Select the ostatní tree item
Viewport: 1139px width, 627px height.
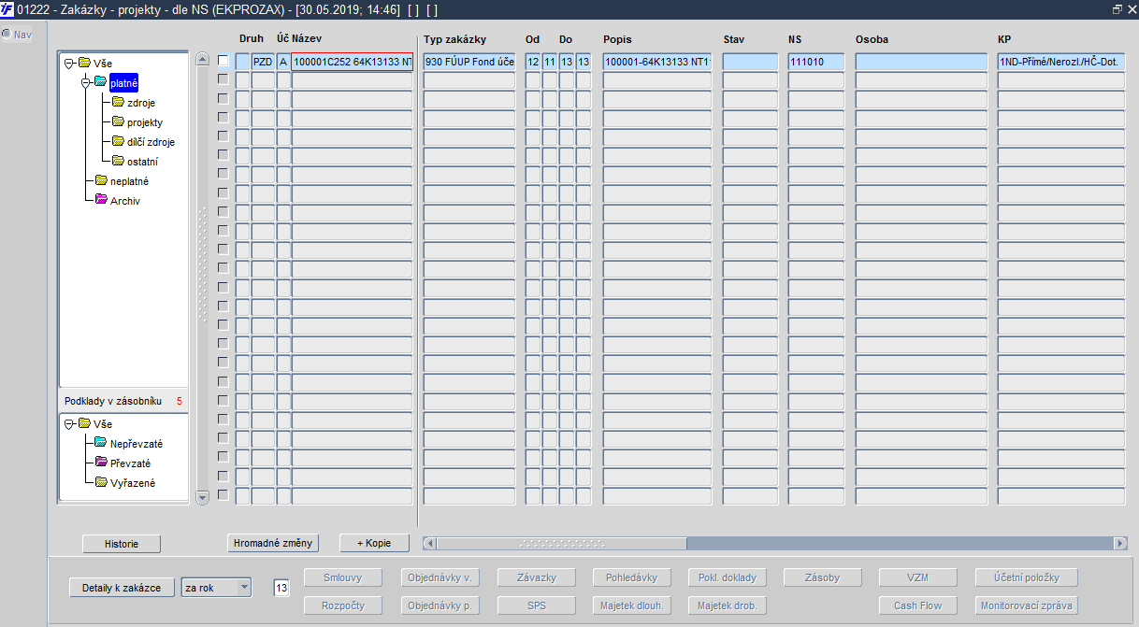142,162
